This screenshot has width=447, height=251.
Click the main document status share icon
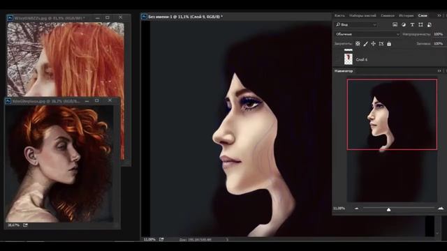pyautogui.click(x=161, y=239)
